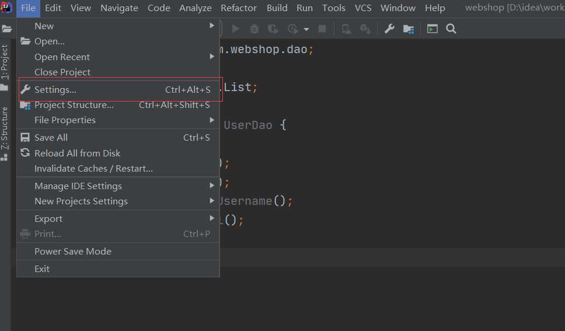Click the Debug bug toolbar icon
Viewport: 565px width, 331px height.
coord(254,29)
